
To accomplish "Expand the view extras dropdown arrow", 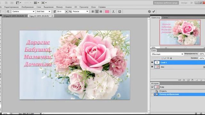I will coord(20,3).
